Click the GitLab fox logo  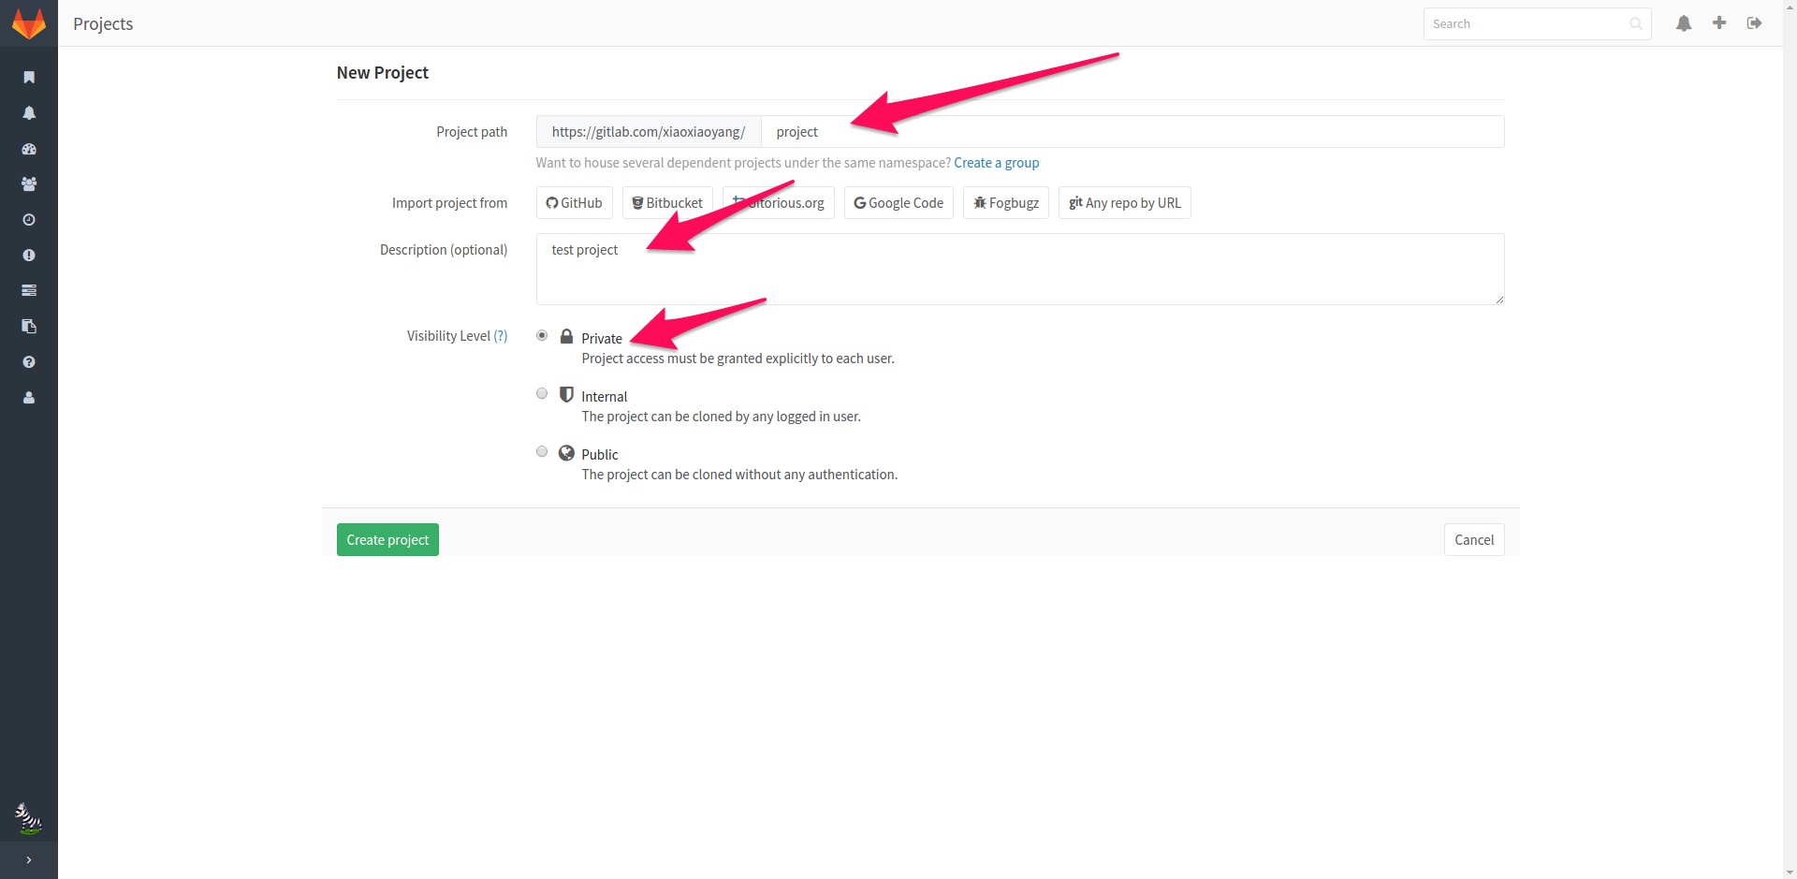[29, 23]
